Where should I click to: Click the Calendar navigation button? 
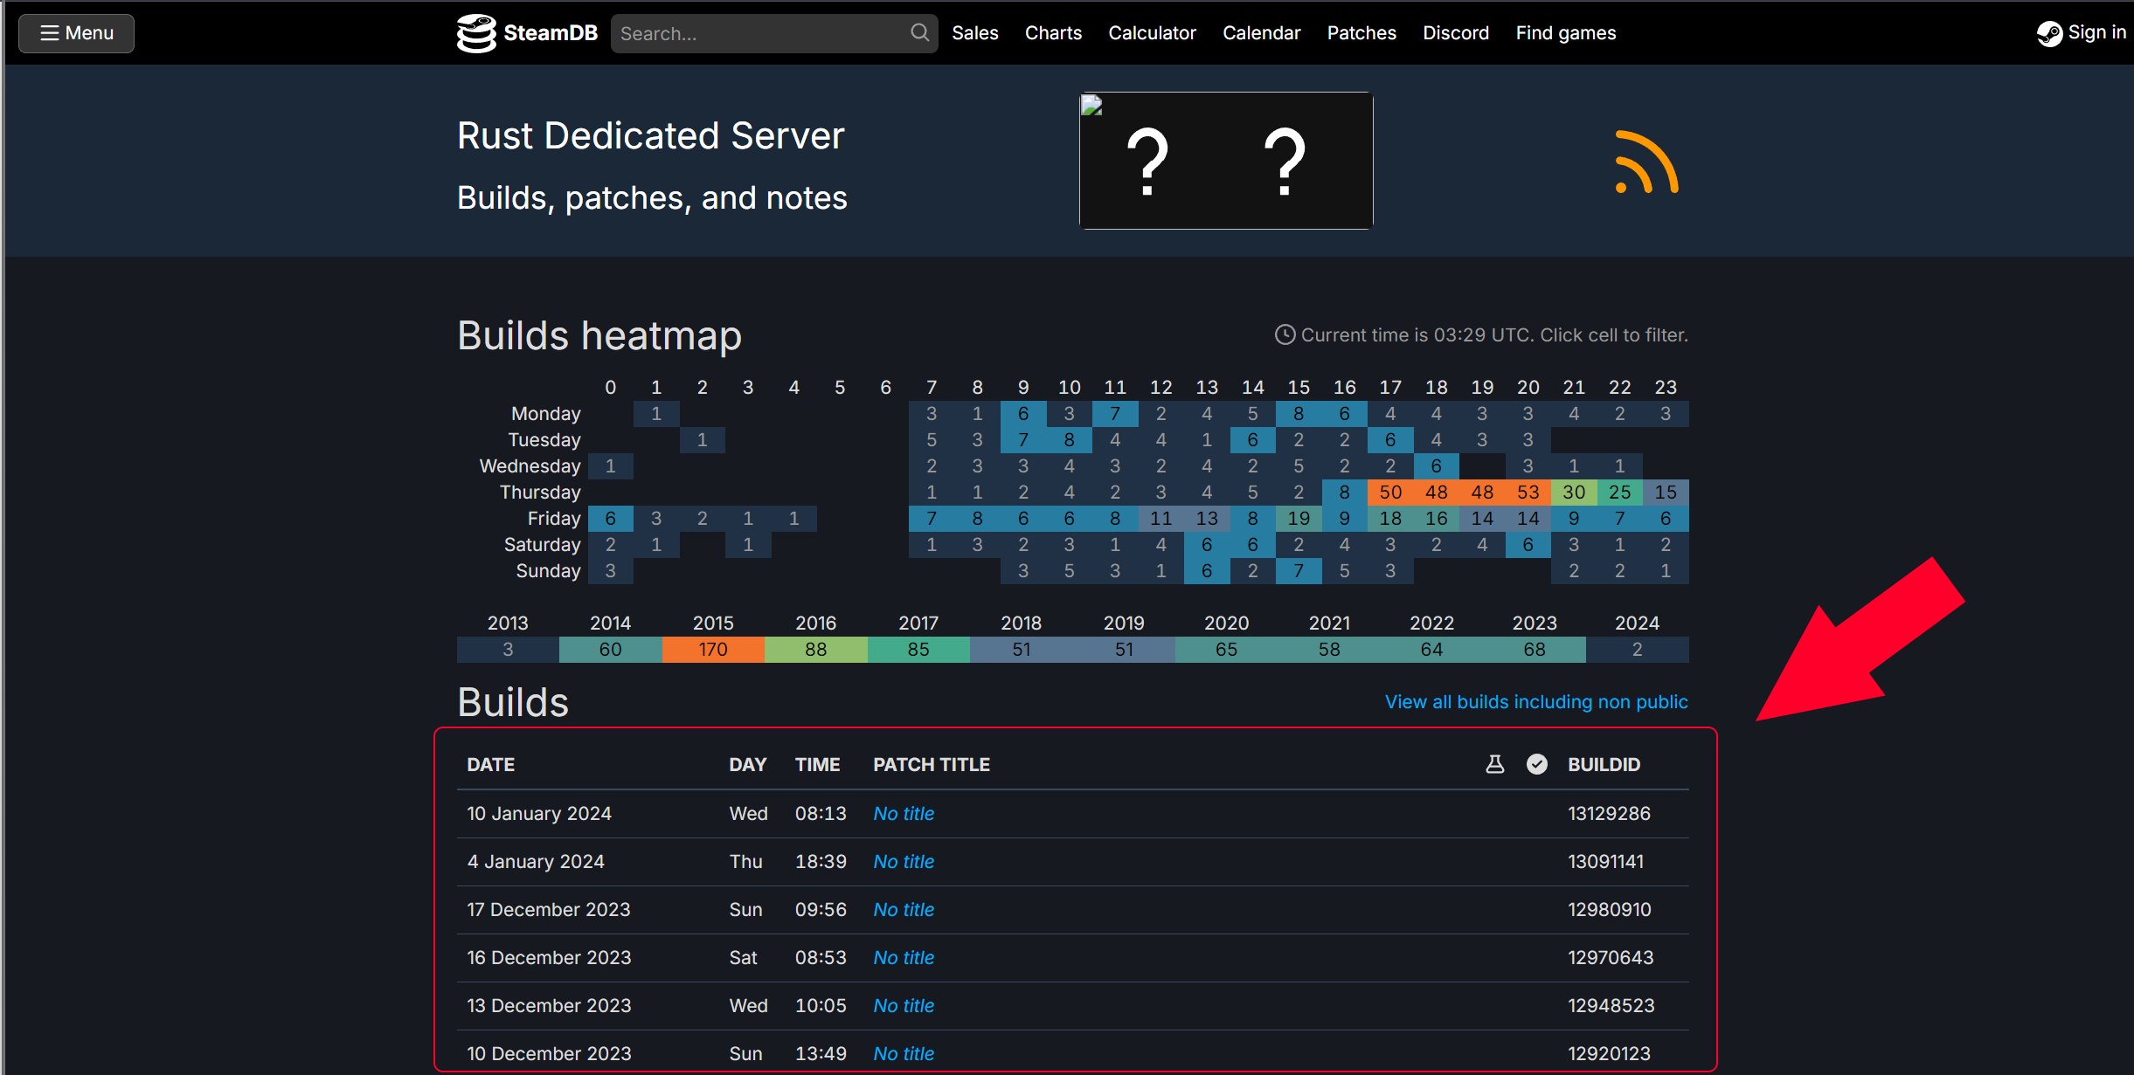(x=1261, y=32)
